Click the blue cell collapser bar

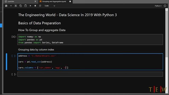coord(7,62)
